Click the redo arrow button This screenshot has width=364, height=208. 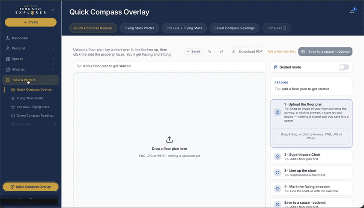pyautogui.click(x=221, y=51)
